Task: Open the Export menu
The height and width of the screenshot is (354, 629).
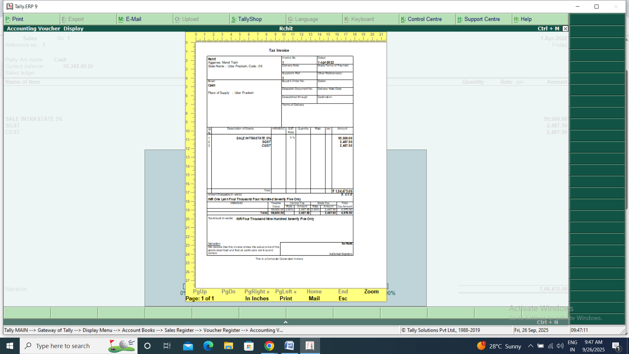Action: coord(73,19)
